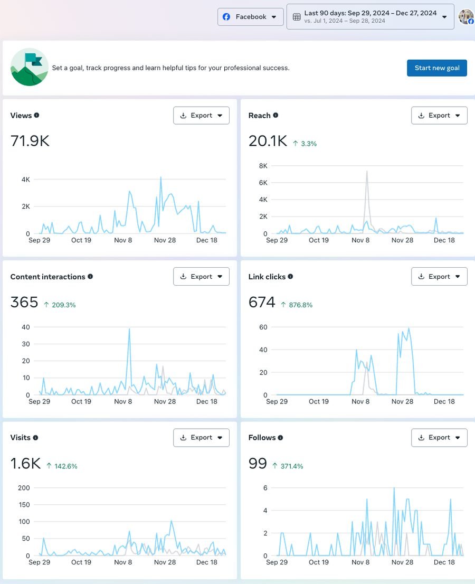Viewport: 475px width, 584px height.
Task: Open Export dropdown in Link clicks card
Action: [439, 277]
